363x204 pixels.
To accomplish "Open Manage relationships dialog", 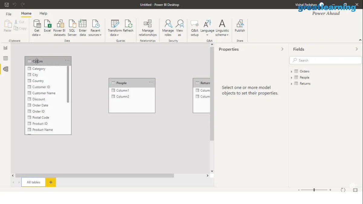I will click(148, 28).
